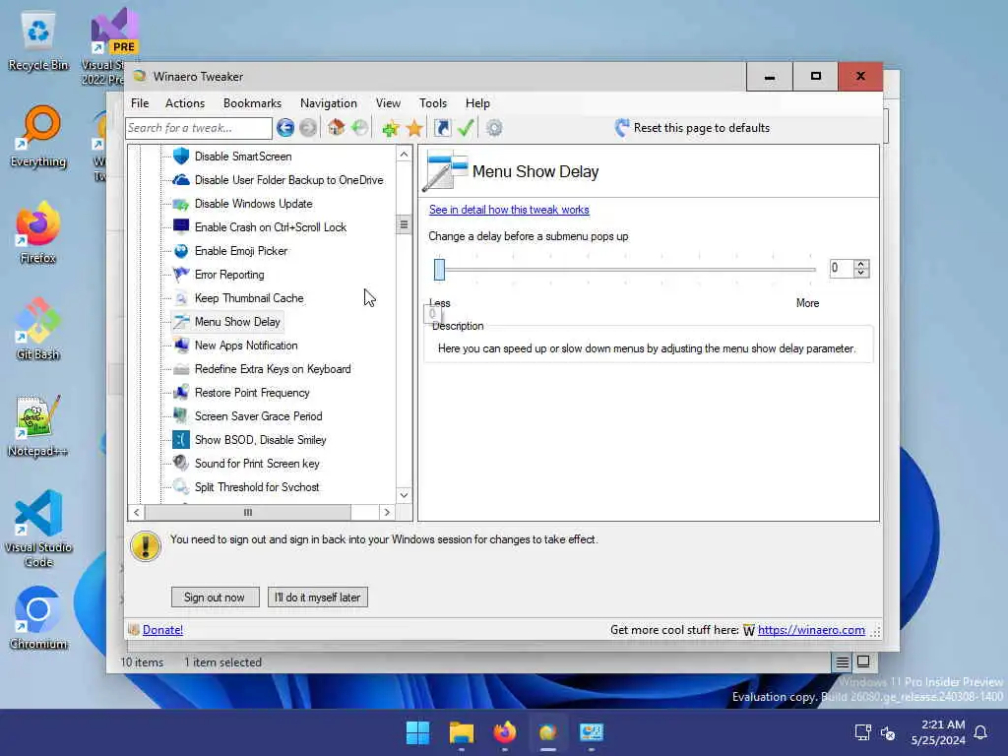Go to Home page via house icon
1008x756 pixels.
click(x=336, y=127)
